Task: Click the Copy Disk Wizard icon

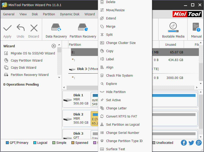Action: click(x=6, y=67)
